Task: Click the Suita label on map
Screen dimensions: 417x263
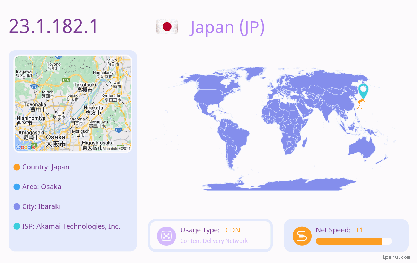Action: [x=59, y=115]
